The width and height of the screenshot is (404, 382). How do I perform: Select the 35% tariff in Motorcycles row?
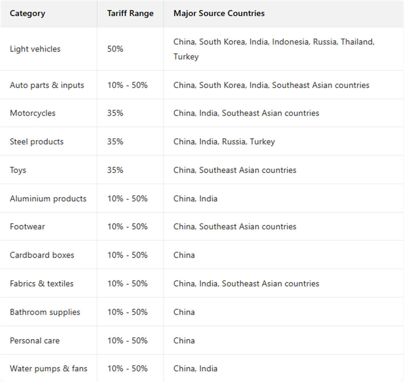click(x=115, y=113)
